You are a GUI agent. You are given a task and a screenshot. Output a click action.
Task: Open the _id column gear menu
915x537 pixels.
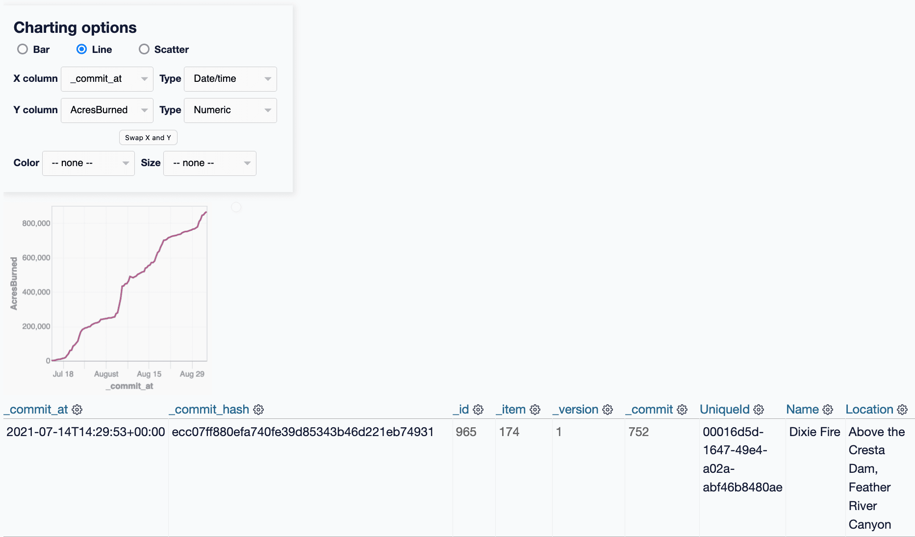[x=478, y=410]
